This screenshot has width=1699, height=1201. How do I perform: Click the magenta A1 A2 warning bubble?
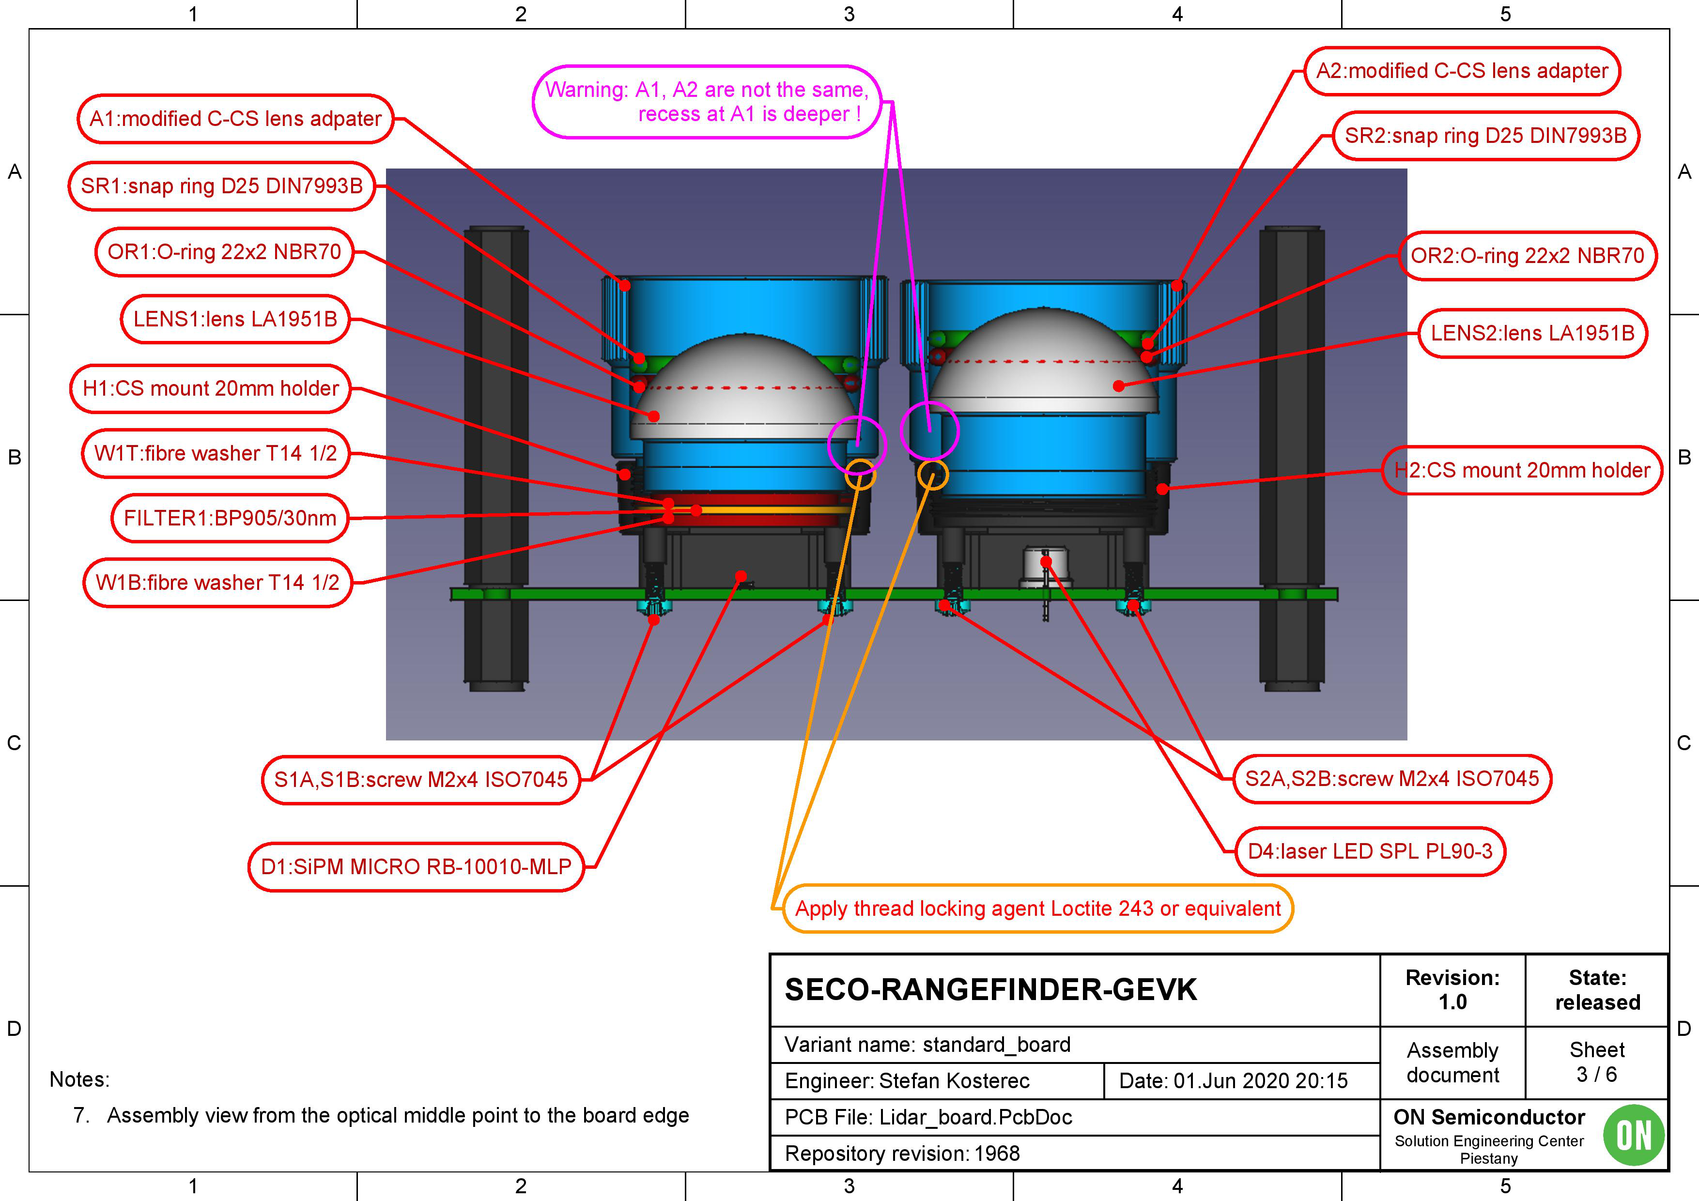pyautogui.click(x=707, y=101)
